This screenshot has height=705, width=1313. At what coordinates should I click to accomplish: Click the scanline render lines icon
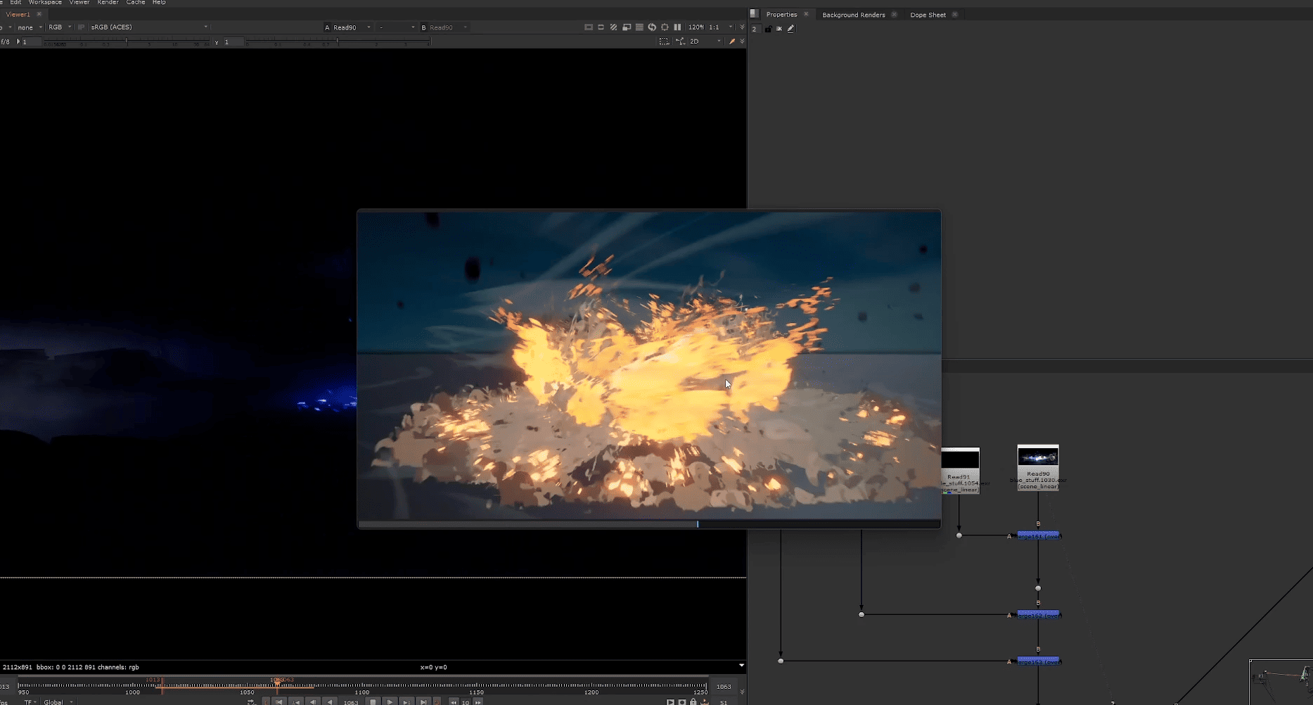[x=639, y=27]
